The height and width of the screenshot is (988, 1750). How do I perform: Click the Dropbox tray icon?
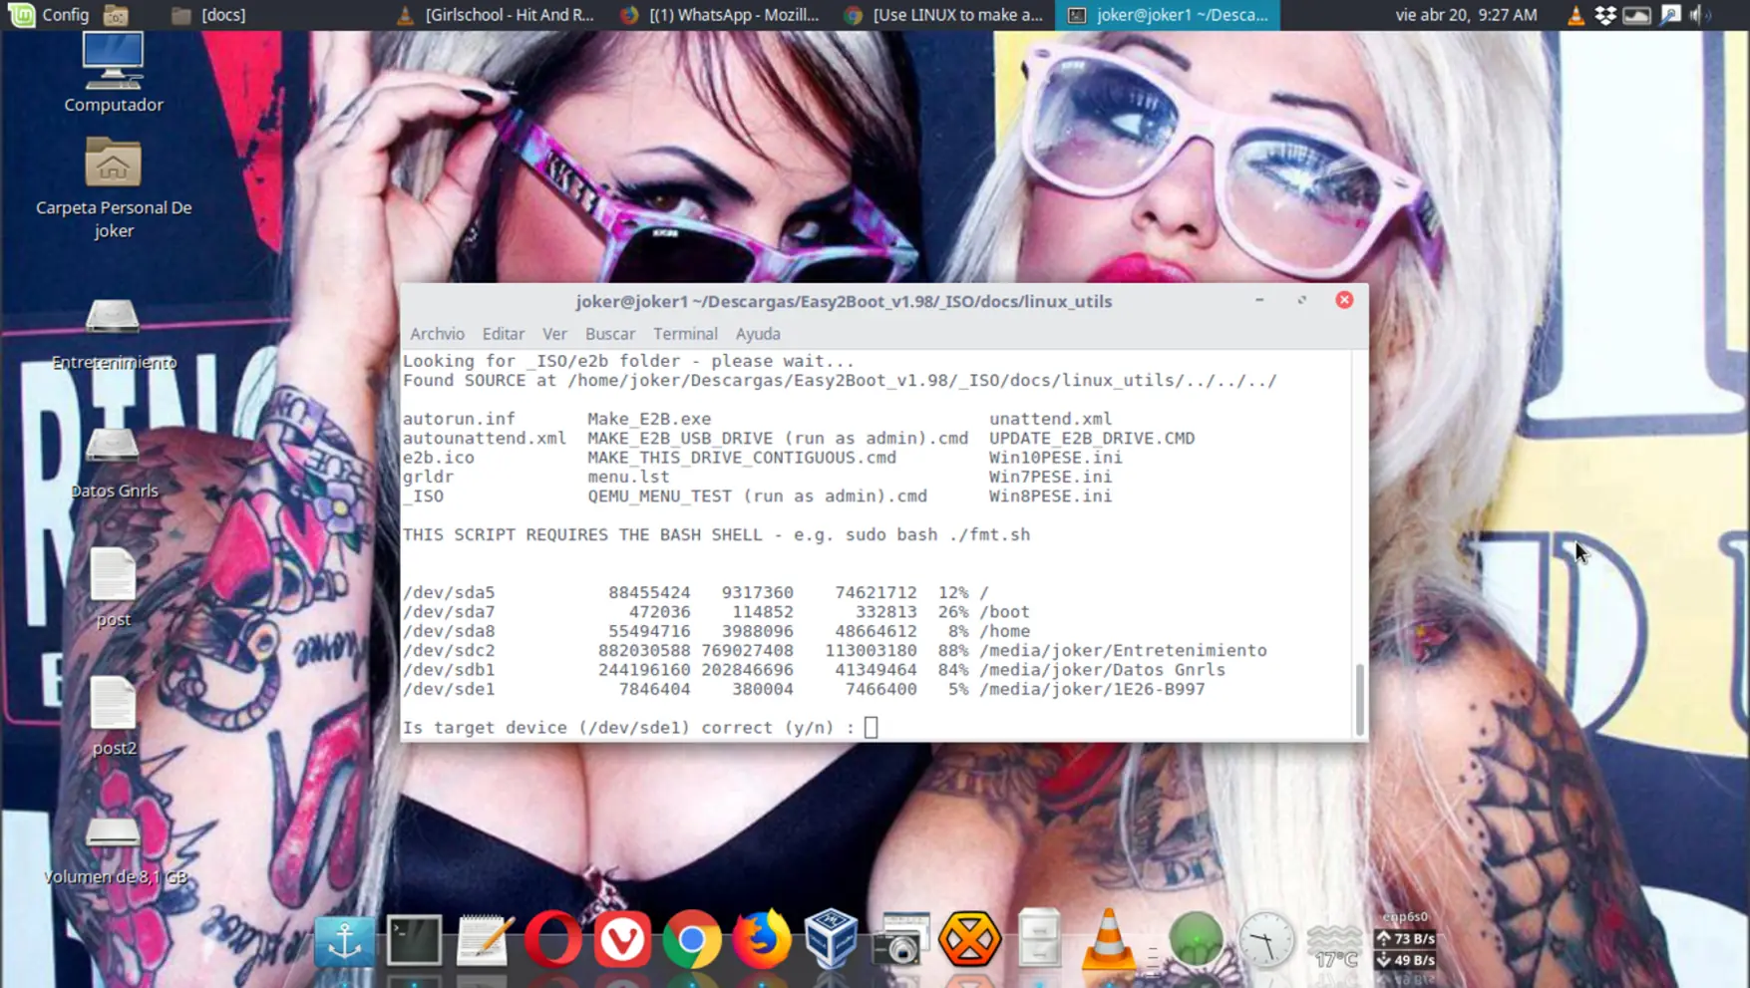pos(1605,15)
